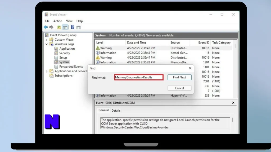Click the Find Next button

pyautogui.click(x=179, y=77)
